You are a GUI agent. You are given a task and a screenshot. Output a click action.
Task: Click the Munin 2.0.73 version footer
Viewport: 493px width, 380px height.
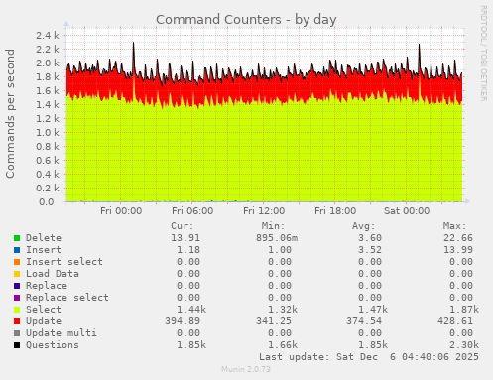(246, 369)
